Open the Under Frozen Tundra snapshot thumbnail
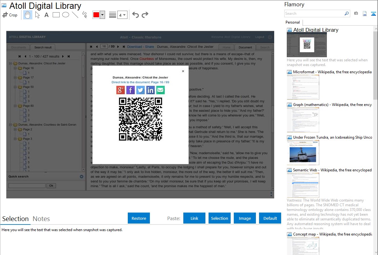The image size is (378, 255). (303, 152)
